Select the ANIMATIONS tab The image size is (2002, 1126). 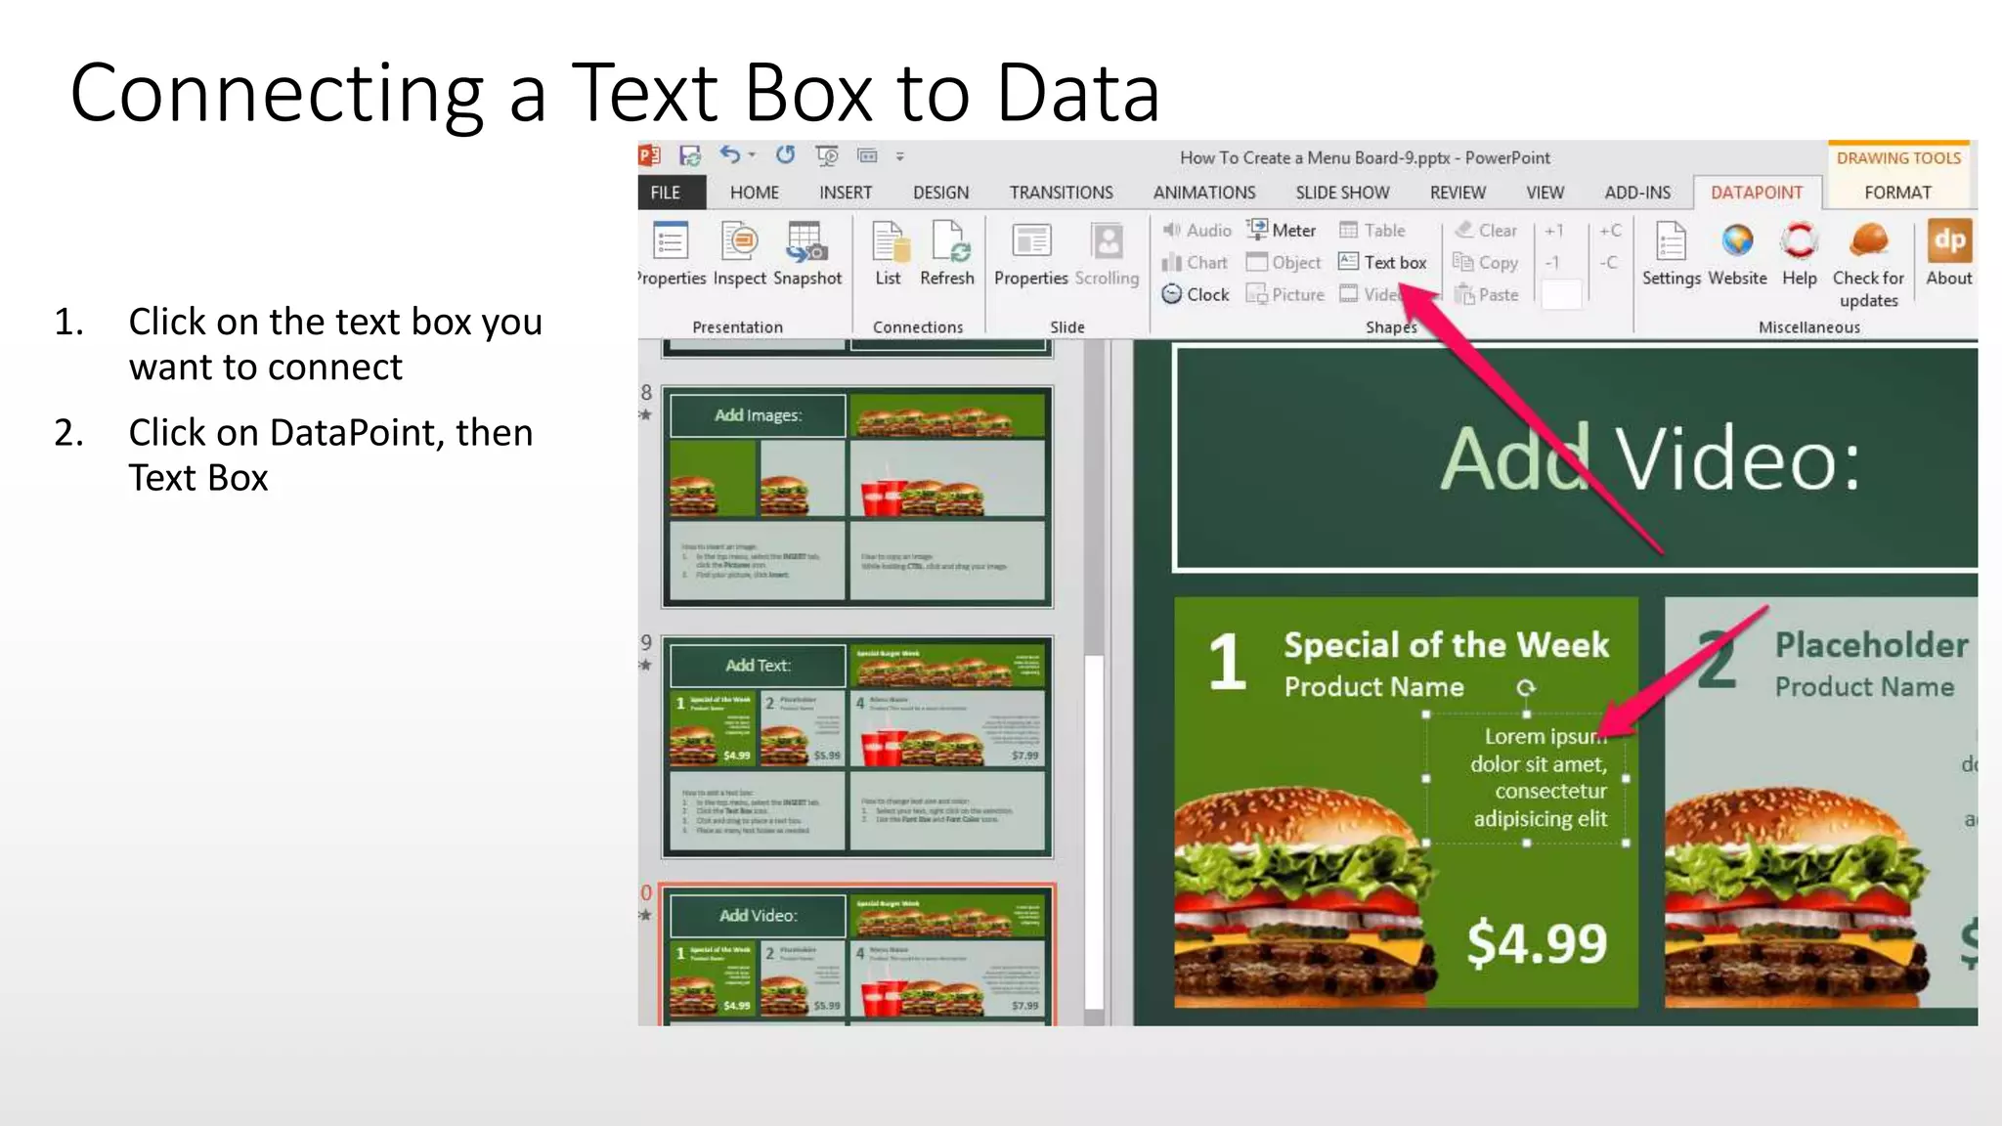click(x=1204, y=193)
